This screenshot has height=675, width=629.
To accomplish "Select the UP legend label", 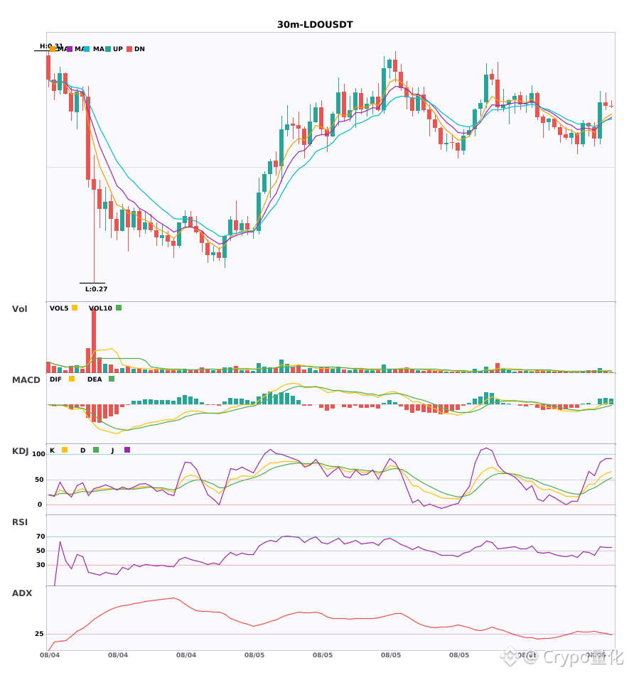I will tap(118, 49).
